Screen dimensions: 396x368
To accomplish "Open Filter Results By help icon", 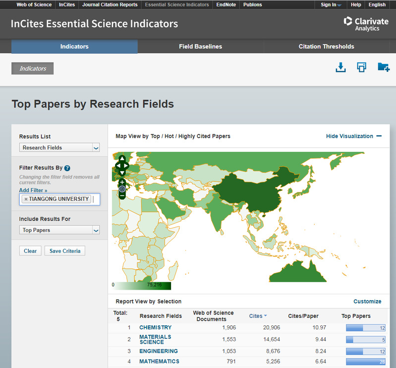I will (67, 168).
